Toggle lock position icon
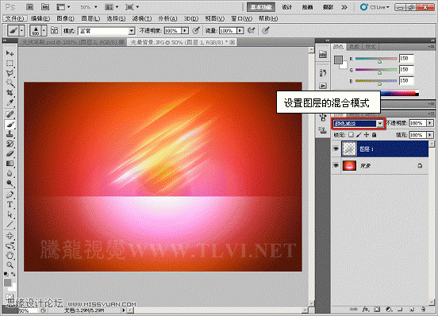The image size is (438, 316). click(x=367, y=135)
